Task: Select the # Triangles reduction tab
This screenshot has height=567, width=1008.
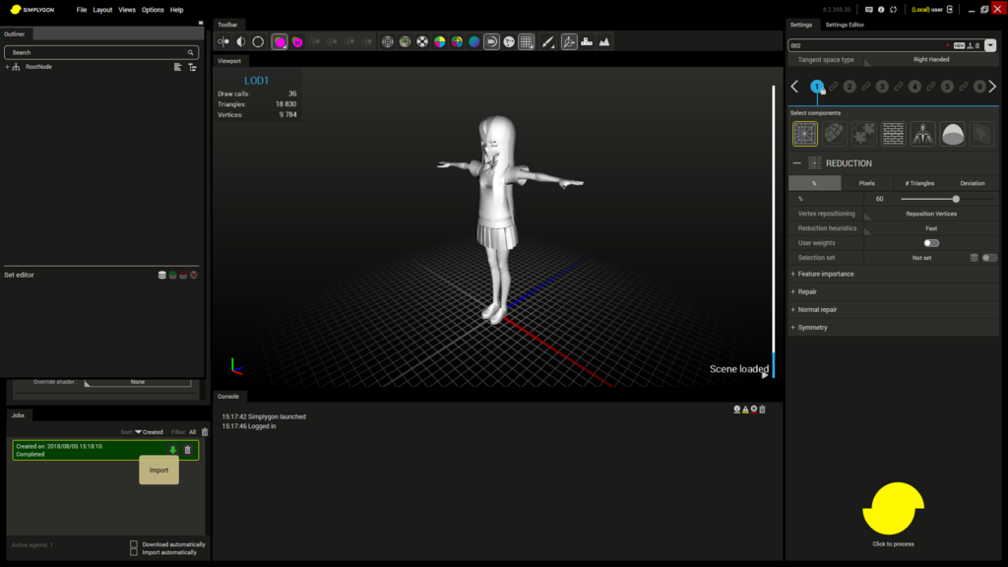Action: [919, 183]
